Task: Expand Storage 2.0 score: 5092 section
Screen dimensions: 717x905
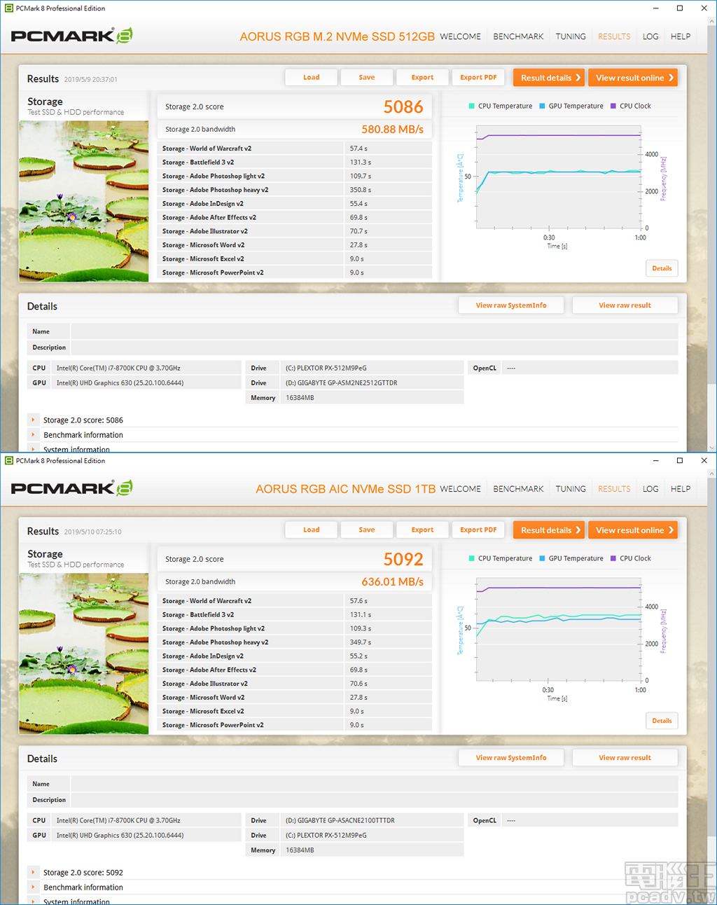Action: click(x=33, y=872)
